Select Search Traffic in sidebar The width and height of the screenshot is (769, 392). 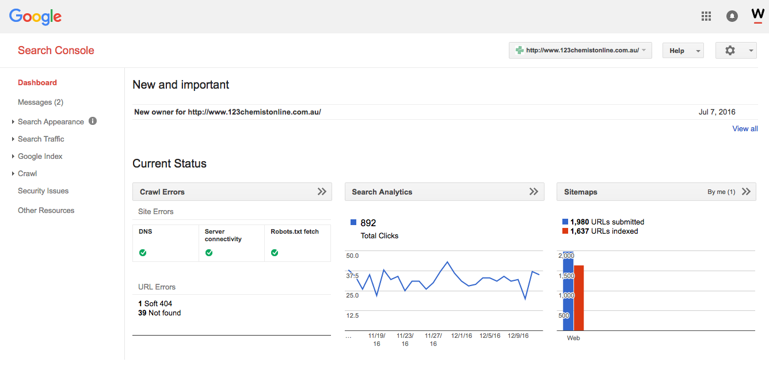click(41, 139)
